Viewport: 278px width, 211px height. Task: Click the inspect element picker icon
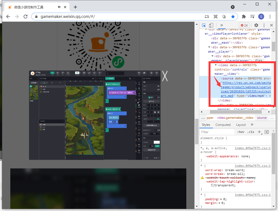click(204, 25)
